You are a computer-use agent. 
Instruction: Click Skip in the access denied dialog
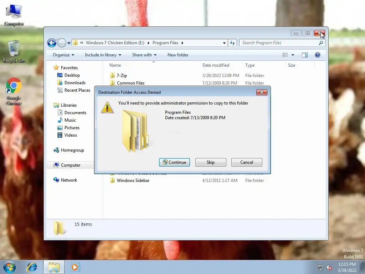211,162
